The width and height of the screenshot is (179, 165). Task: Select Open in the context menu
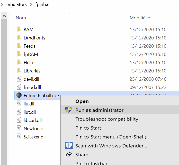pos(82,101)
